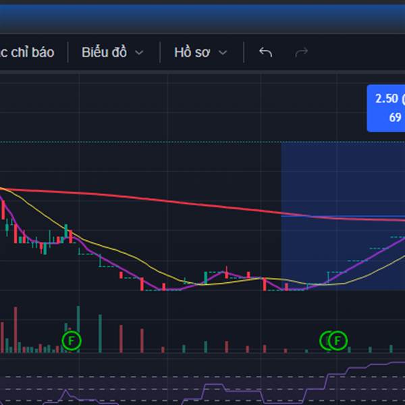Click the undo arrow icon

pos(265,53)
